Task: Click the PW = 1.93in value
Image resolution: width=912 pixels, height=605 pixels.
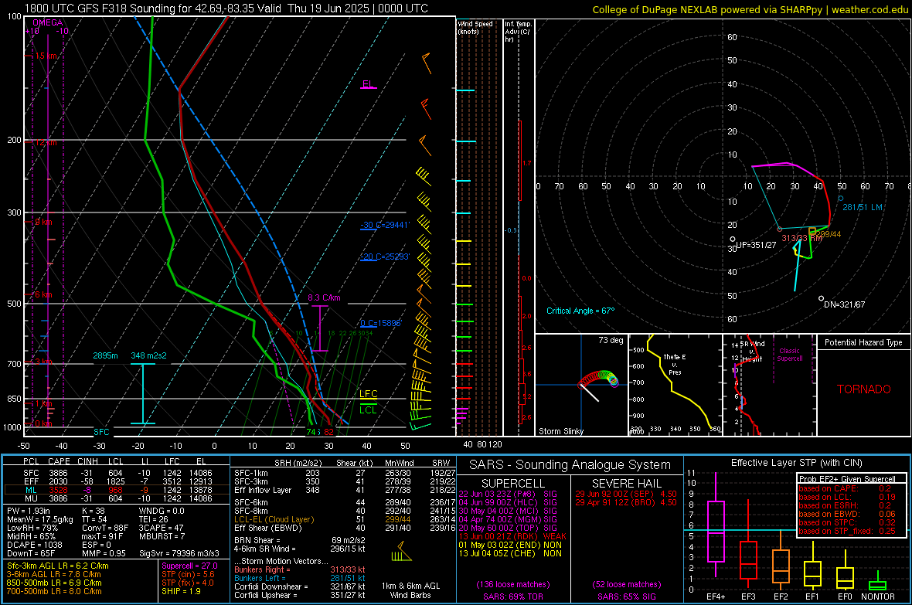Action: [29, 511]
